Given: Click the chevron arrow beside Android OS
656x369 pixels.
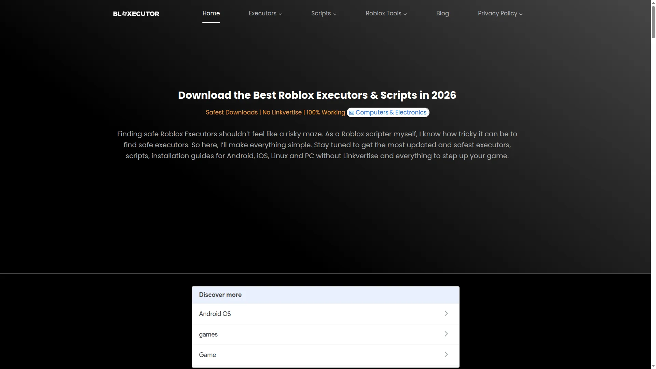Looking at the screenshot, I should pyautogui.click(x=446, y=313).
